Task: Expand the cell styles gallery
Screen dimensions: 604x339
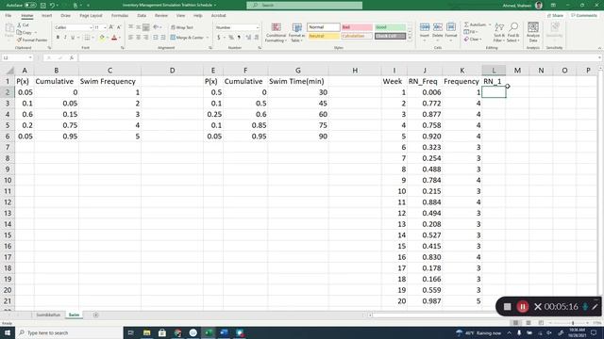Action: (410, 38)
